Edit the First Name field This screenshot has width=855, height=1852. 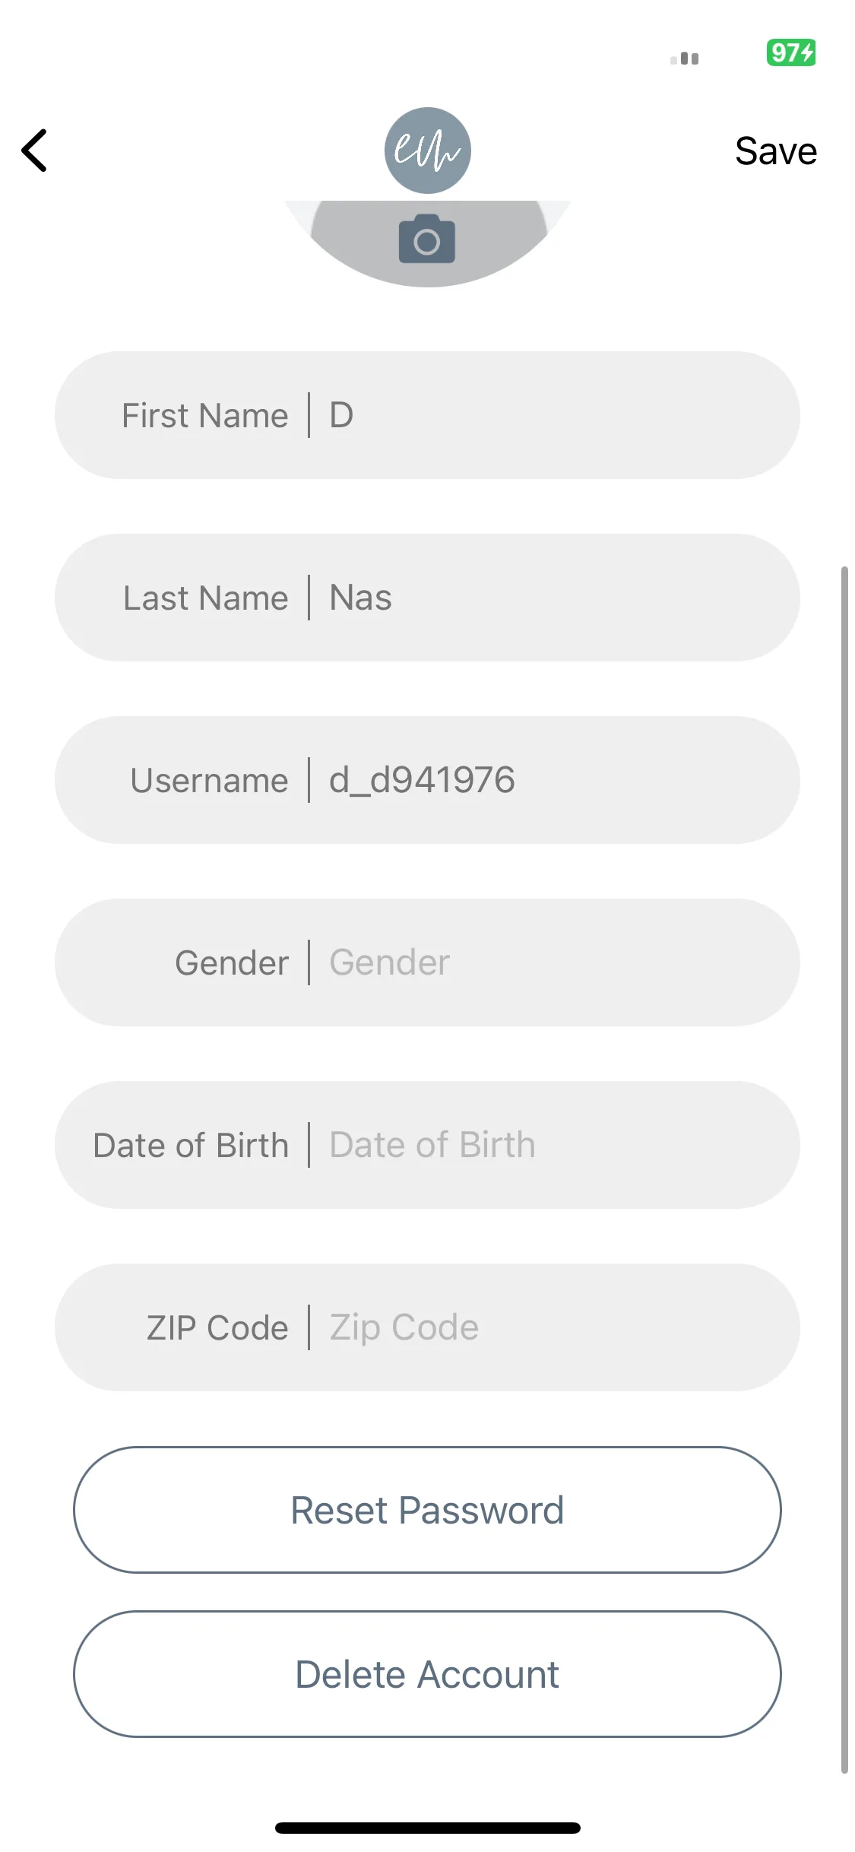(x=427, y=415)
